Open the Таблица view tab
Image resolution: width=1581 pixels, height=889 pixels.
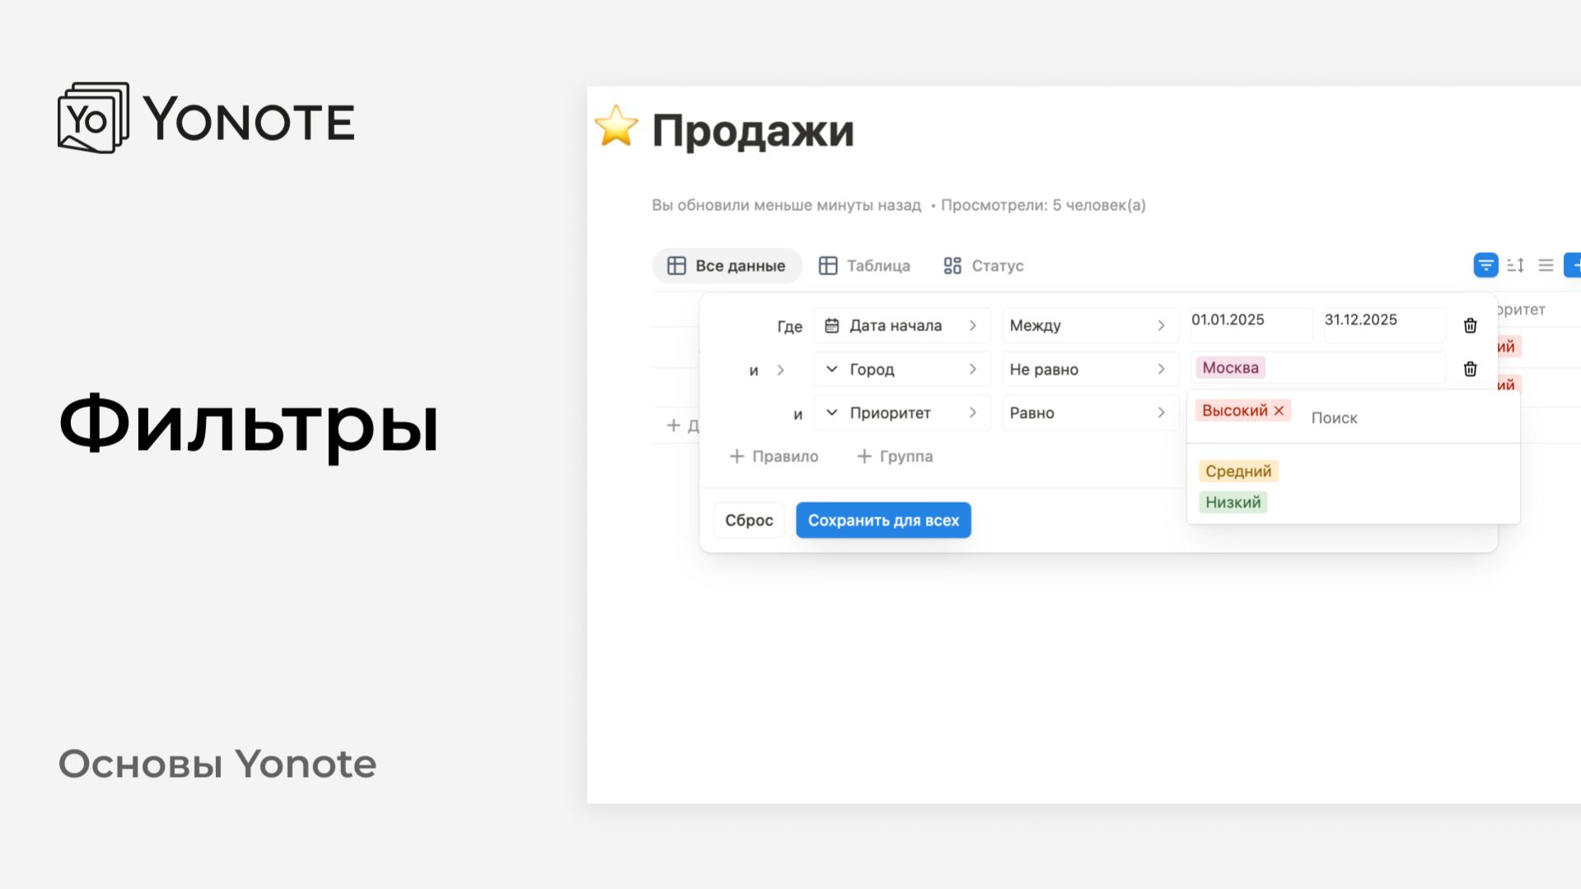(864, 265)
